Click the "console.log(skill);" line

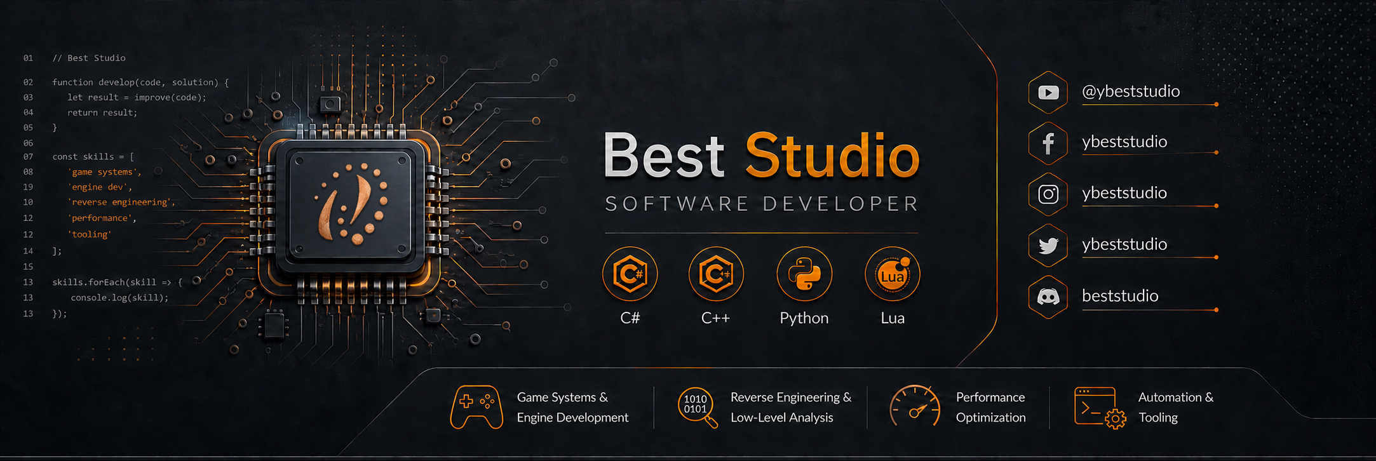coord(119,298)
